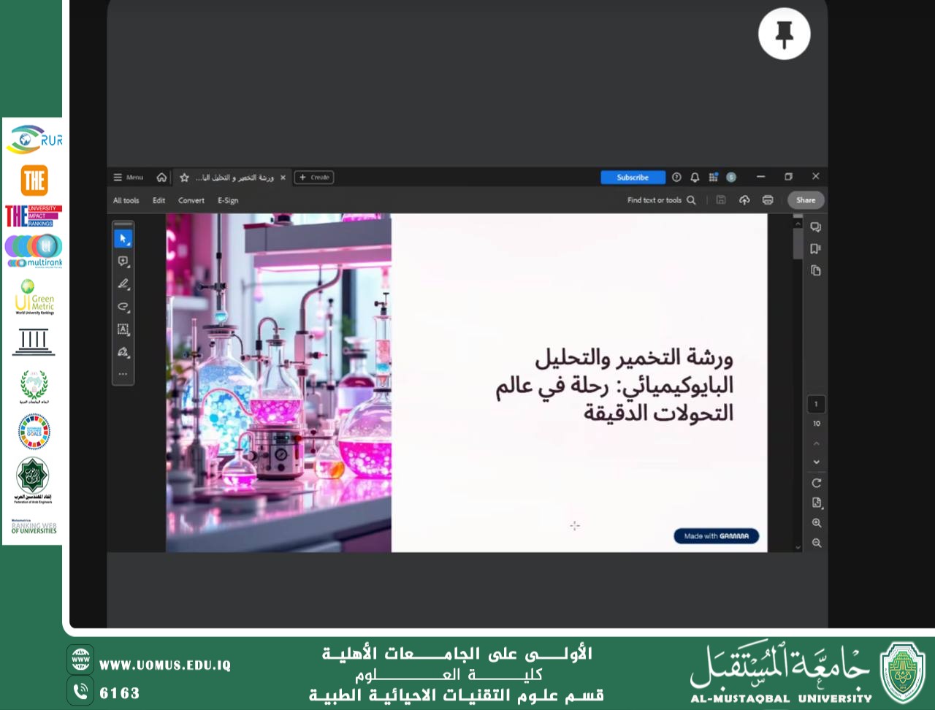Select the arrow selection tool
This screenshot has width=935, height=710.
click(123, 238)
